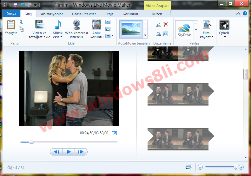
Task: Click the preview full screen icon
Action: (x=114, y=133)
